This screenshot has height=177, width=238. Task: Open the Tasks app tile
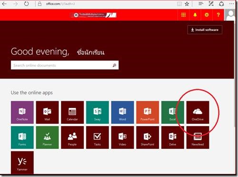pos(98,138)
